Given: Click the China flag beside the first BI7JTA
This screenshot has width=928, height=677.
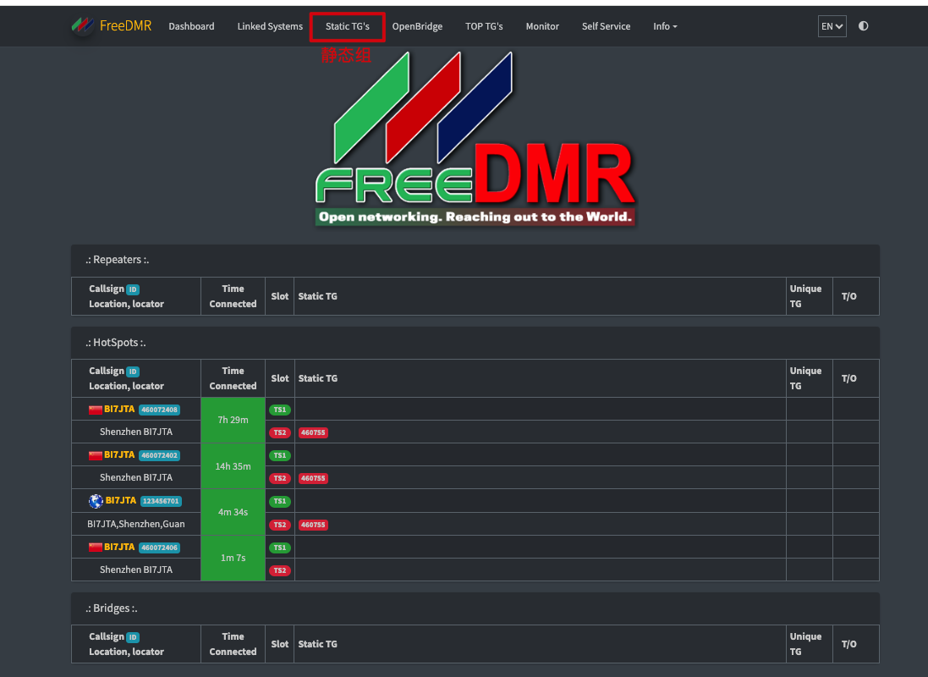Looking at the screenshot, I should 95,409.
